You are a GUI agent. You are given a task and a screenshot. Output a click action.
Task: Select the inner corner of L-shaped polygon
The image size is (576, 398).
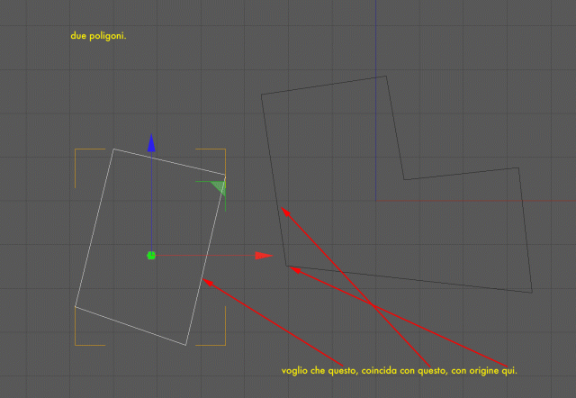tap(404, 180)
